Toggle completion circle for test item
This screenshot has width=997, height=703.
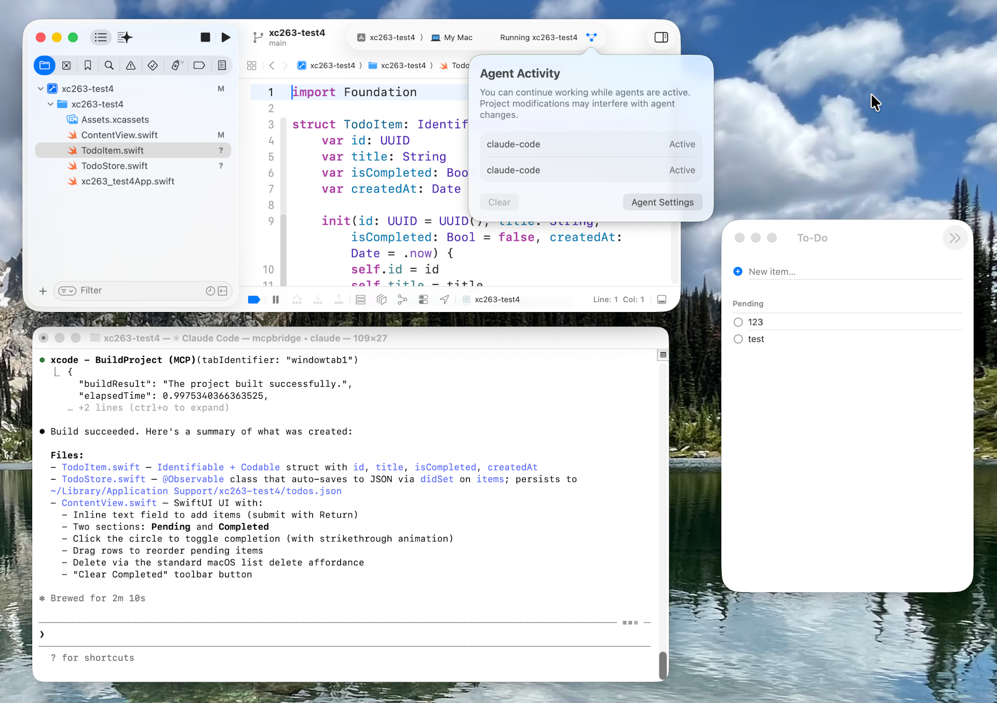738,339
